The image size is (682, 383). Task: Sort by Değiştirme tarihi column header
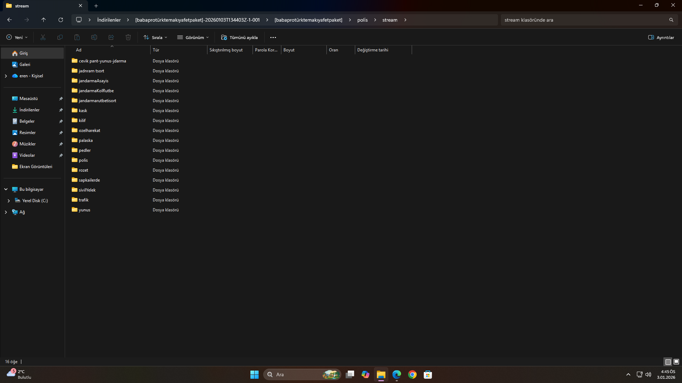click(383, 50)
